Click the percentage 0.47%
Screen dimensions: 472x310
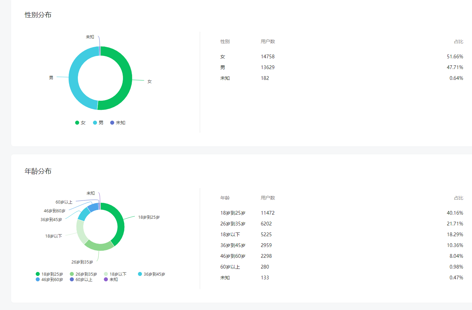[x=456, y=278]
